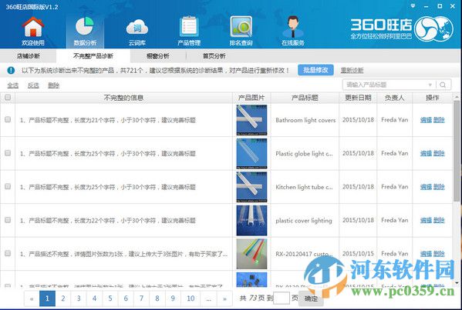Screen dimensions: 462x310
Task: Go to page 4 in pagination
Action: point(94,298)
